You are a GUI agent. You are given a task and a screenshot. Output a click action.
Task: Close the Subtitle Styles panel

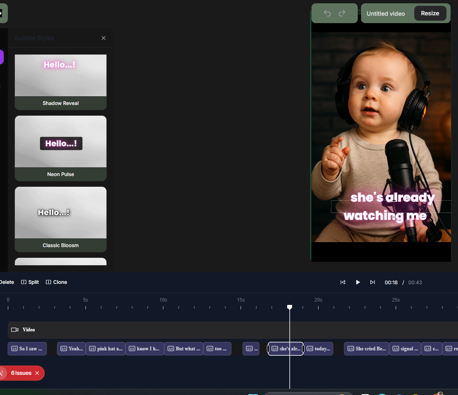[x=104, y=38]
